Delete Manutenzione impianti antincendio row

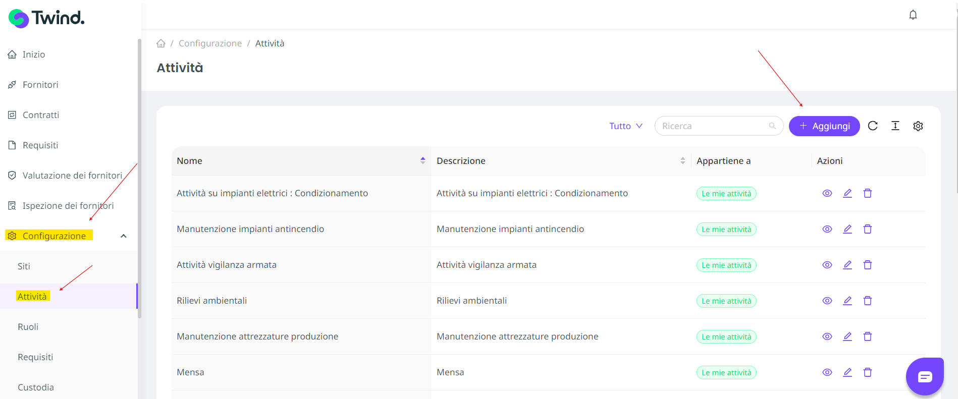point(868,229)
